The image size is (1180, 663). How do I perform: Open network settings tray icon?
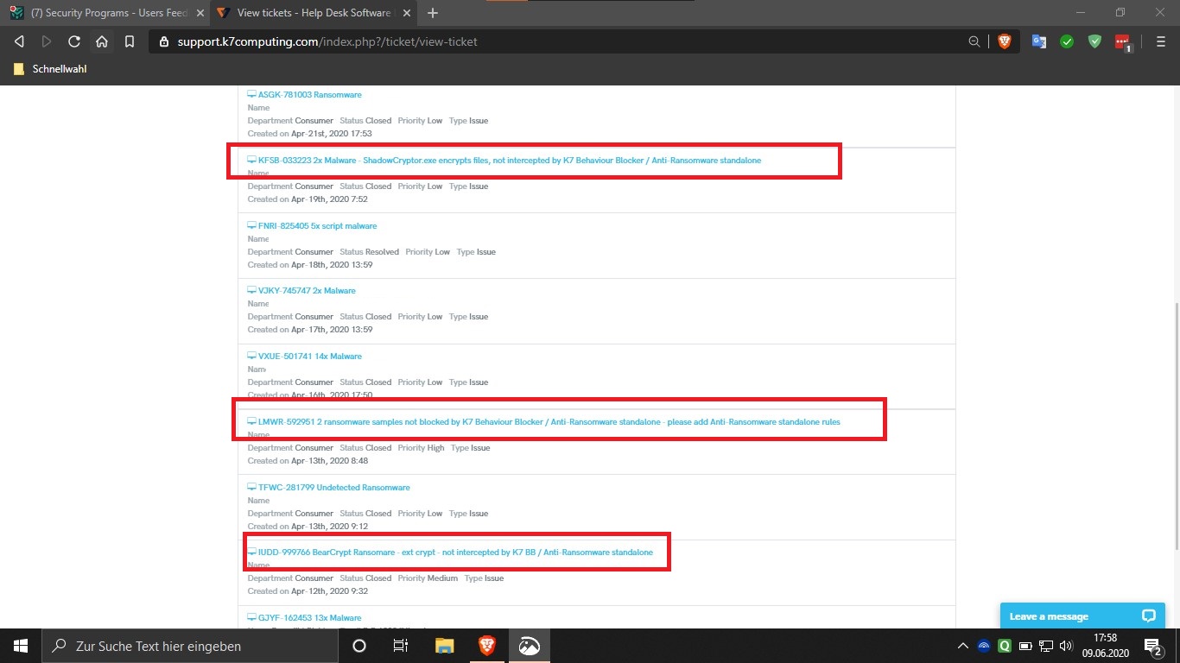pos(1045,646)
